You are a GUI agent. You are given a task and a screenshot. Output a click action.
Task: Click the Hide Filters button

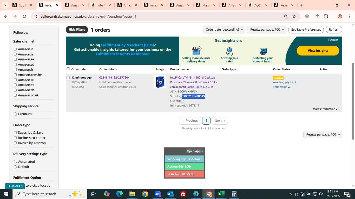click(x=77, y=30)
